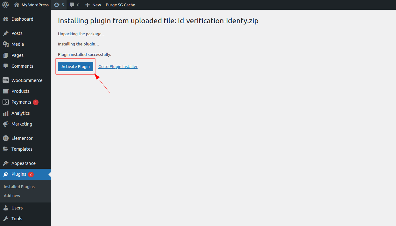Open the WooCommerce sidebar icon

6,80
